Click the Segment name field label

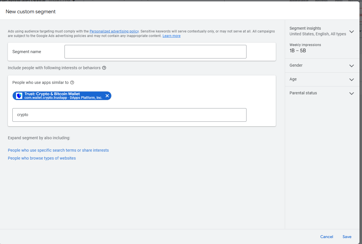(x=27, y=52)
